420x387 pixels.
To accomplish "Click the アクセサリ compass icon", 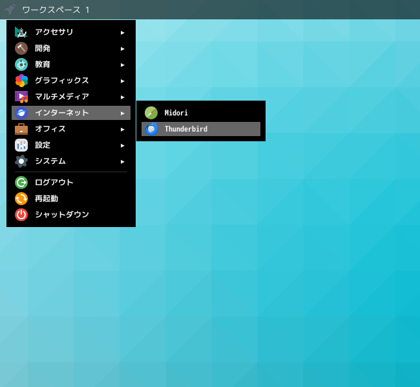I will 21,32.
